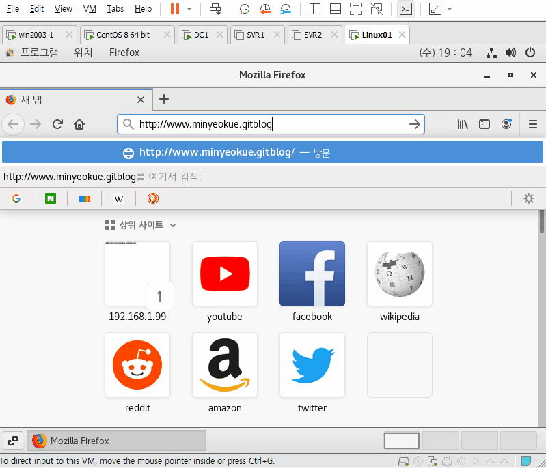The width and height of the screenshot is (546, 468).
Task: Enter VMware full screen mode
Action: click(356, 9)
